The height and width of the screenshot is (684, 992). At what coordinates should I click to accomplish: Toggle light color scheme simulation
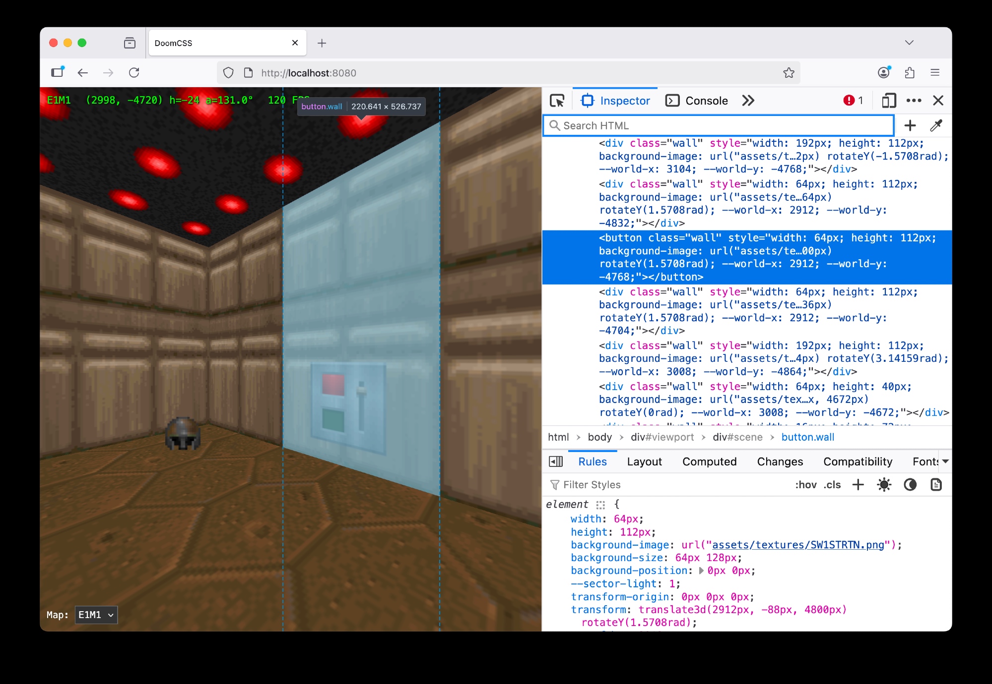point(884,485)
